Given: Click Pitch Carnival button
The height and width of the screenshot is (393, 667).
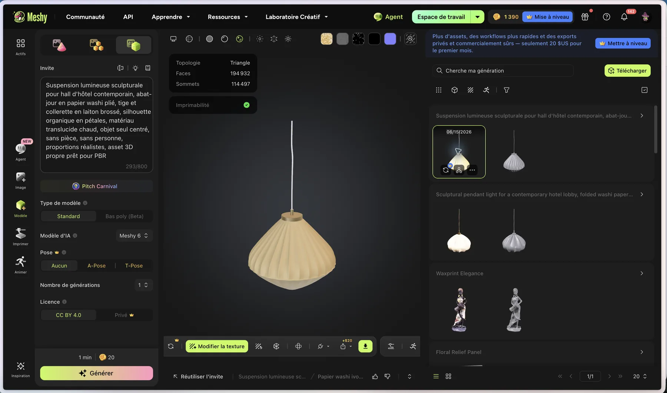Looking at the screenshot, I should (x=96, y=186).
